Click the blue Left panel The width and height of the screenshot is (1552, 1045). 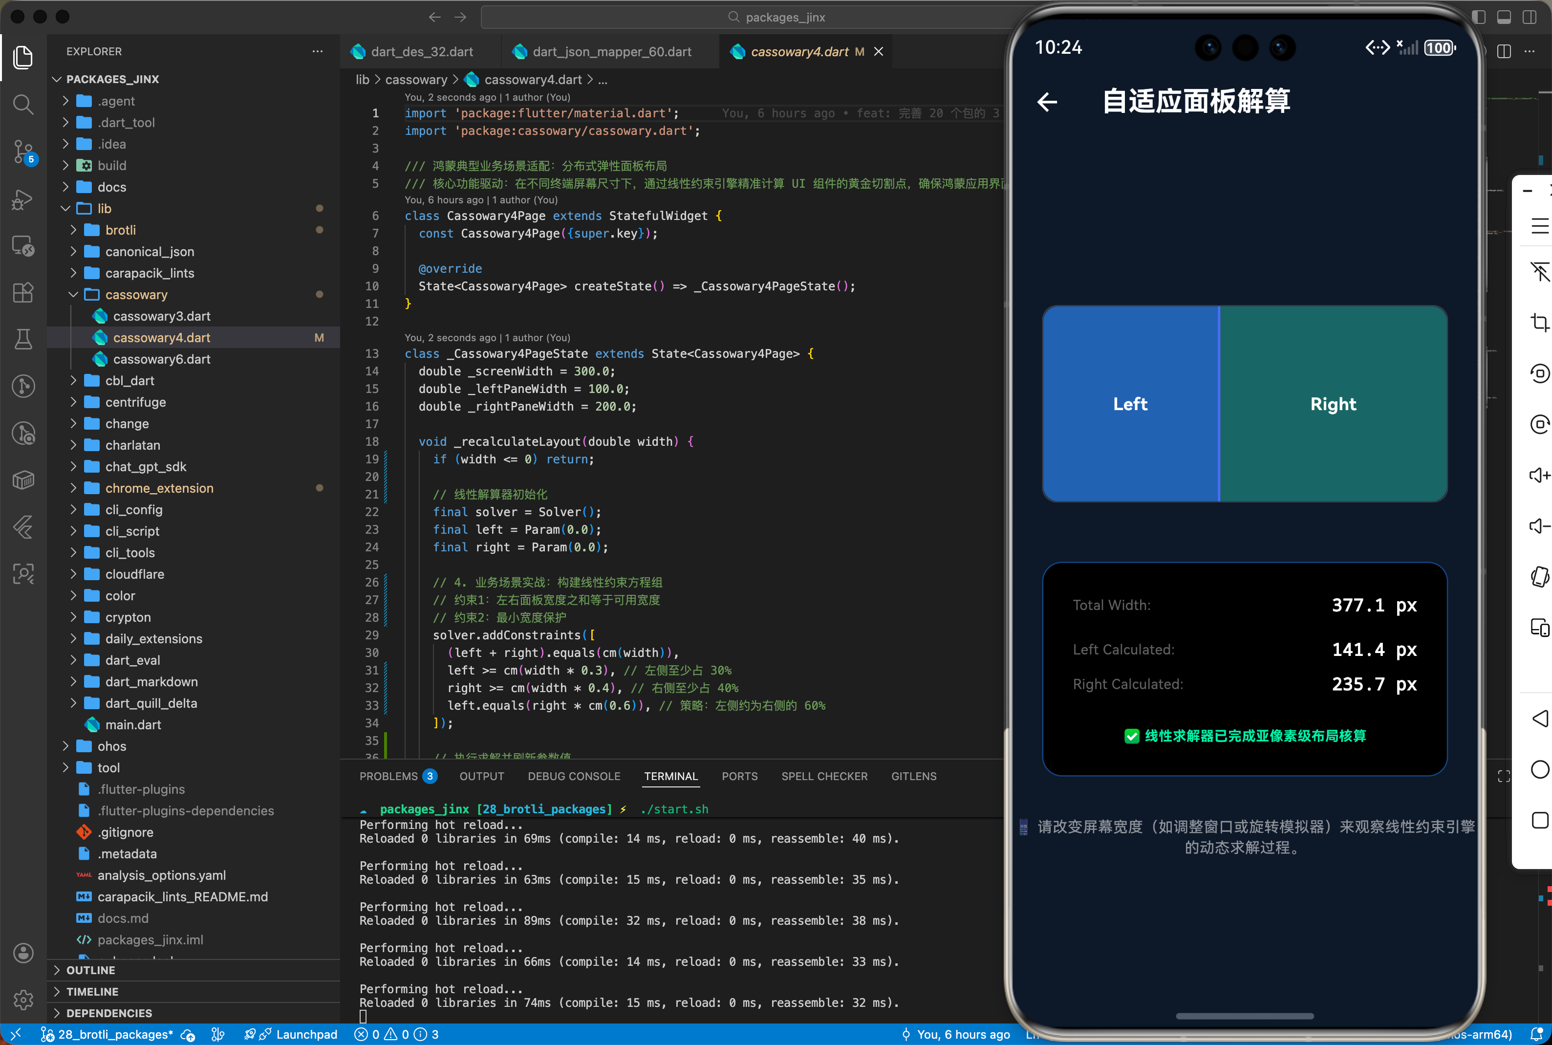[1130, 404]
